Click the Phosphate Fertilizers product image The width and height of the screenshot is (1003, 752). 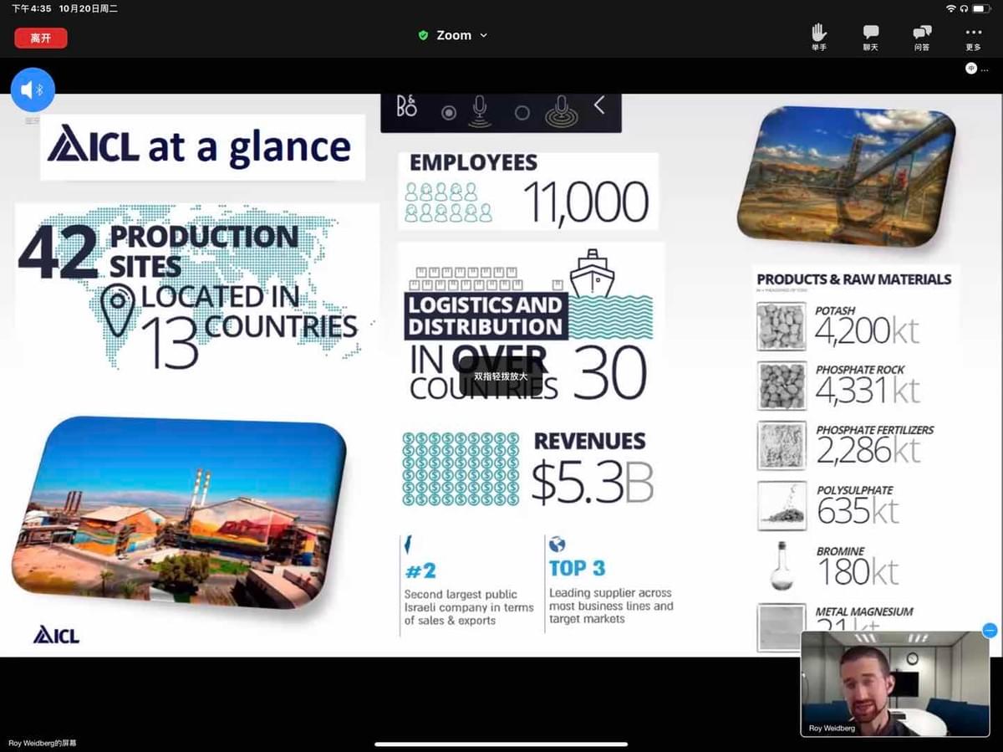tap(782, 446)
